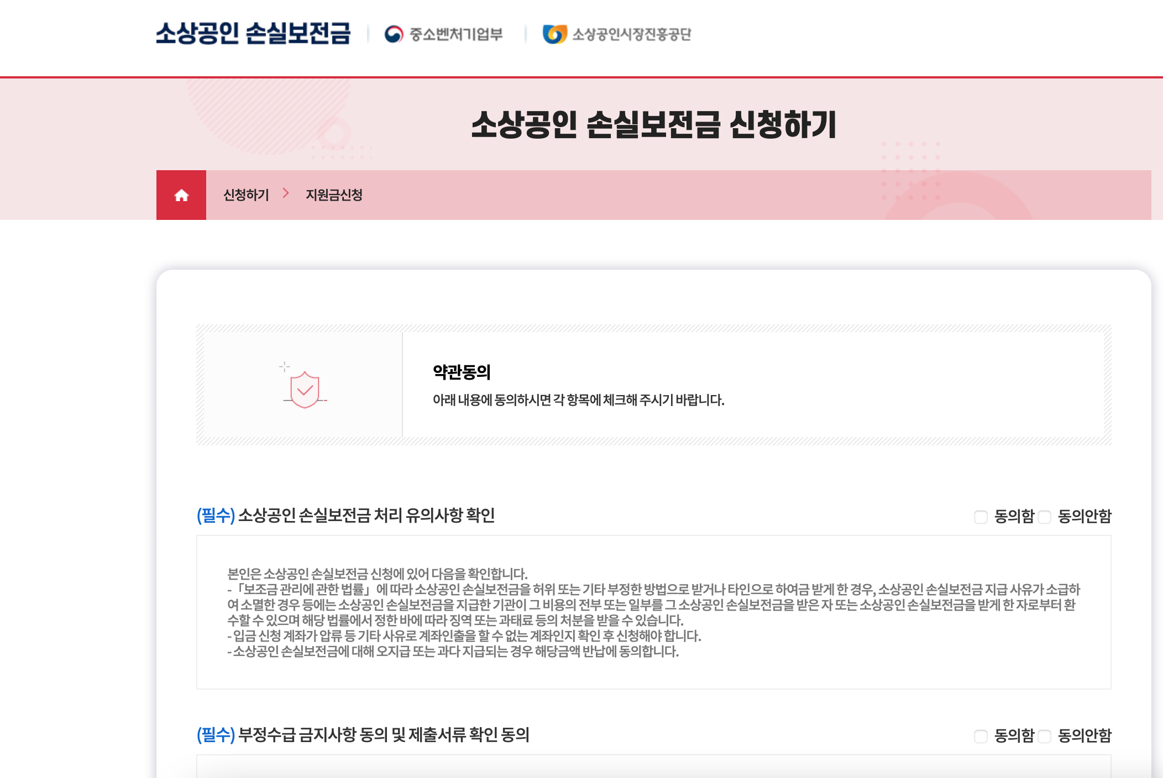The height and width of the screenshot is (778, 1163).
Task: Go to 신청하기 breadcrumb item
Action: pos(246,195)
